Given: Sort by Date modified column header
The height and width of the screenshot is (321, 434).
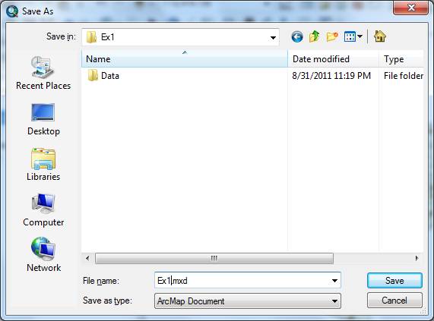Looking at the screenshot, I should pyautogui.click(x=333, y=59).
